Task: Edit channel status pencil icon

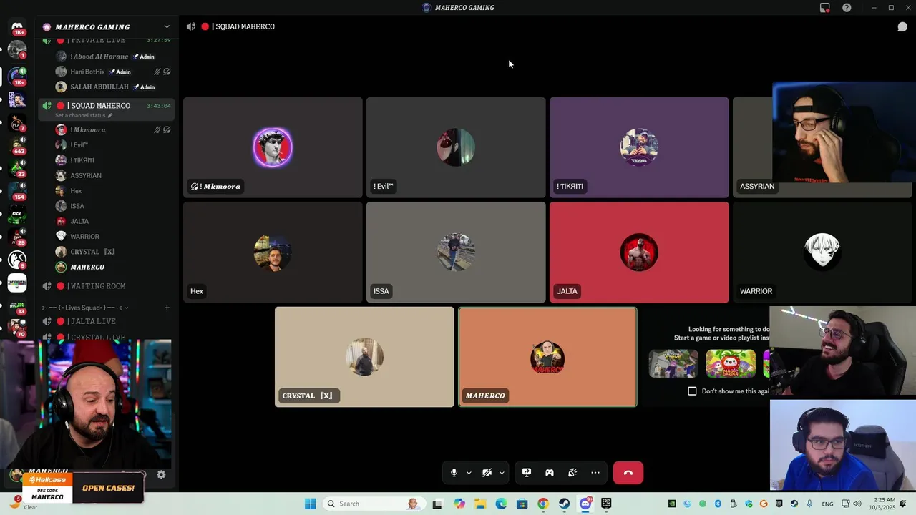Action: click(110, 115)
